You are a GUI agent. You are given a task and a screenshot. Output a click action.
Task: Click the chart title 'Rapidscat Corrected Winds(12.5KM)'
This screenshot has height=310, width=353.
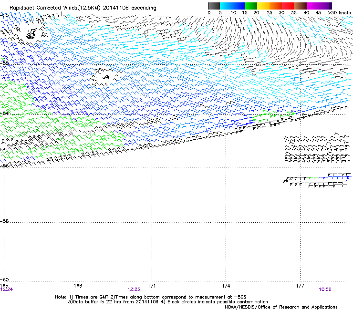pos(55,8)
